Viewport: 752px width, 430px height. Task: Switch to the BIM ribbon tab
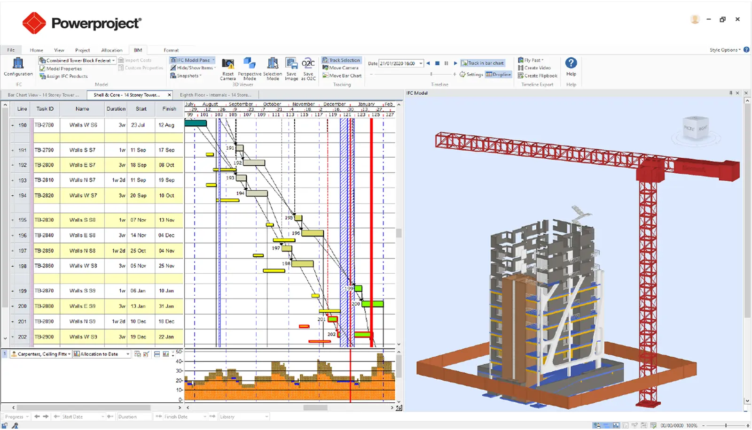click(x=138, y=50)
